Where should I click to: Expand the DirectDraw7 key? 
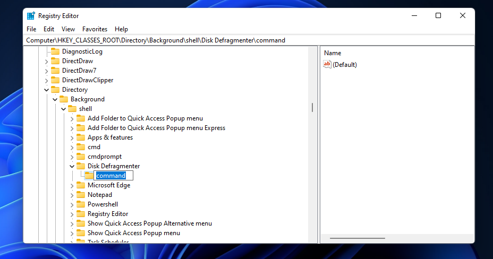47,71
